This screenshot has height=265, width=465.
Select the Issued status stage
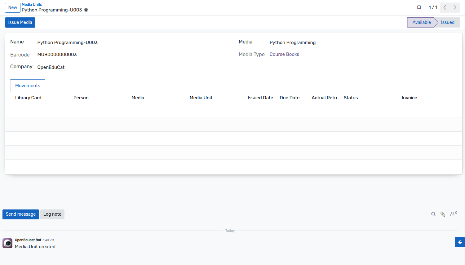448,22
